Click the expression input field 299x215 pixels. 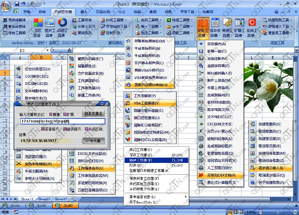62,121
